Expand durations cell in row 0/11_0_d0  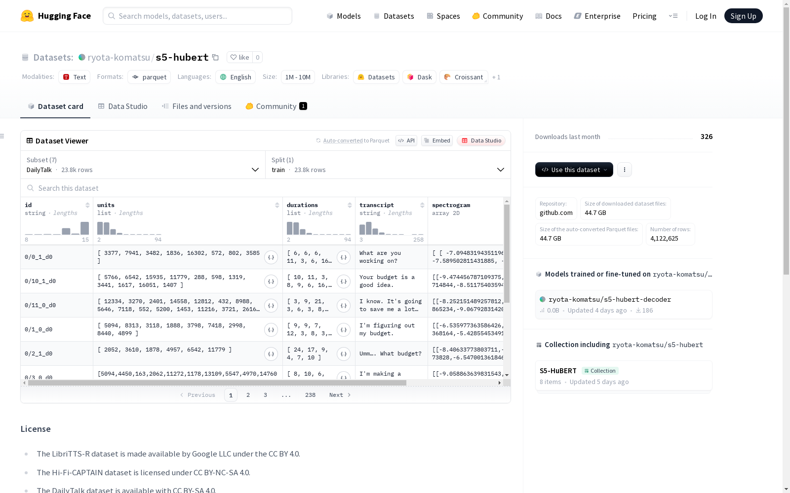click(x=344, y=306)
